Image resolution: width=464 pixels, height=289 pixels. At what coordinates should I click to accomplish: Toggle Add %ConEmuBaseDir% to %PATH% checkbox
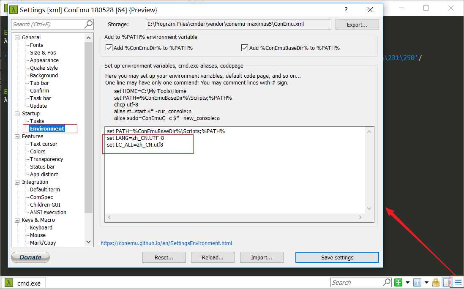pos(244,48)
